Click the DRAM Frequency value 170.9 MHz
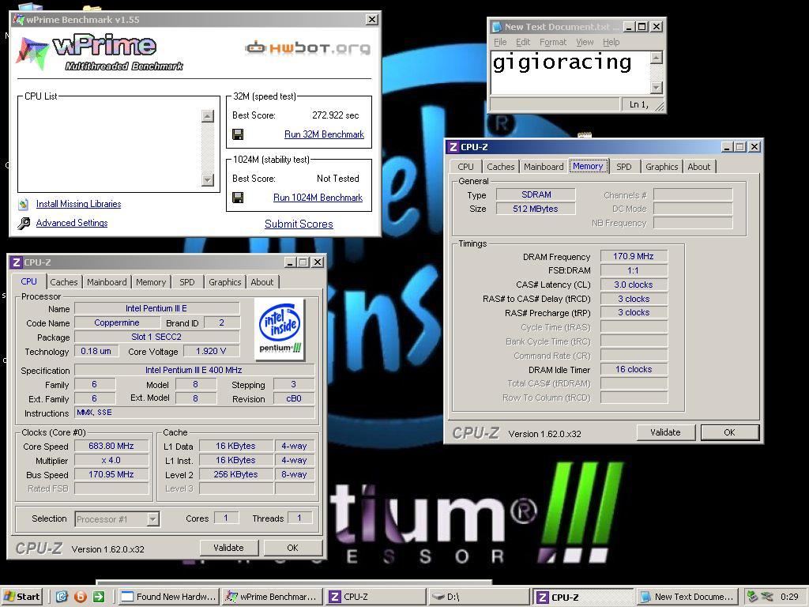 coord(634,256)
